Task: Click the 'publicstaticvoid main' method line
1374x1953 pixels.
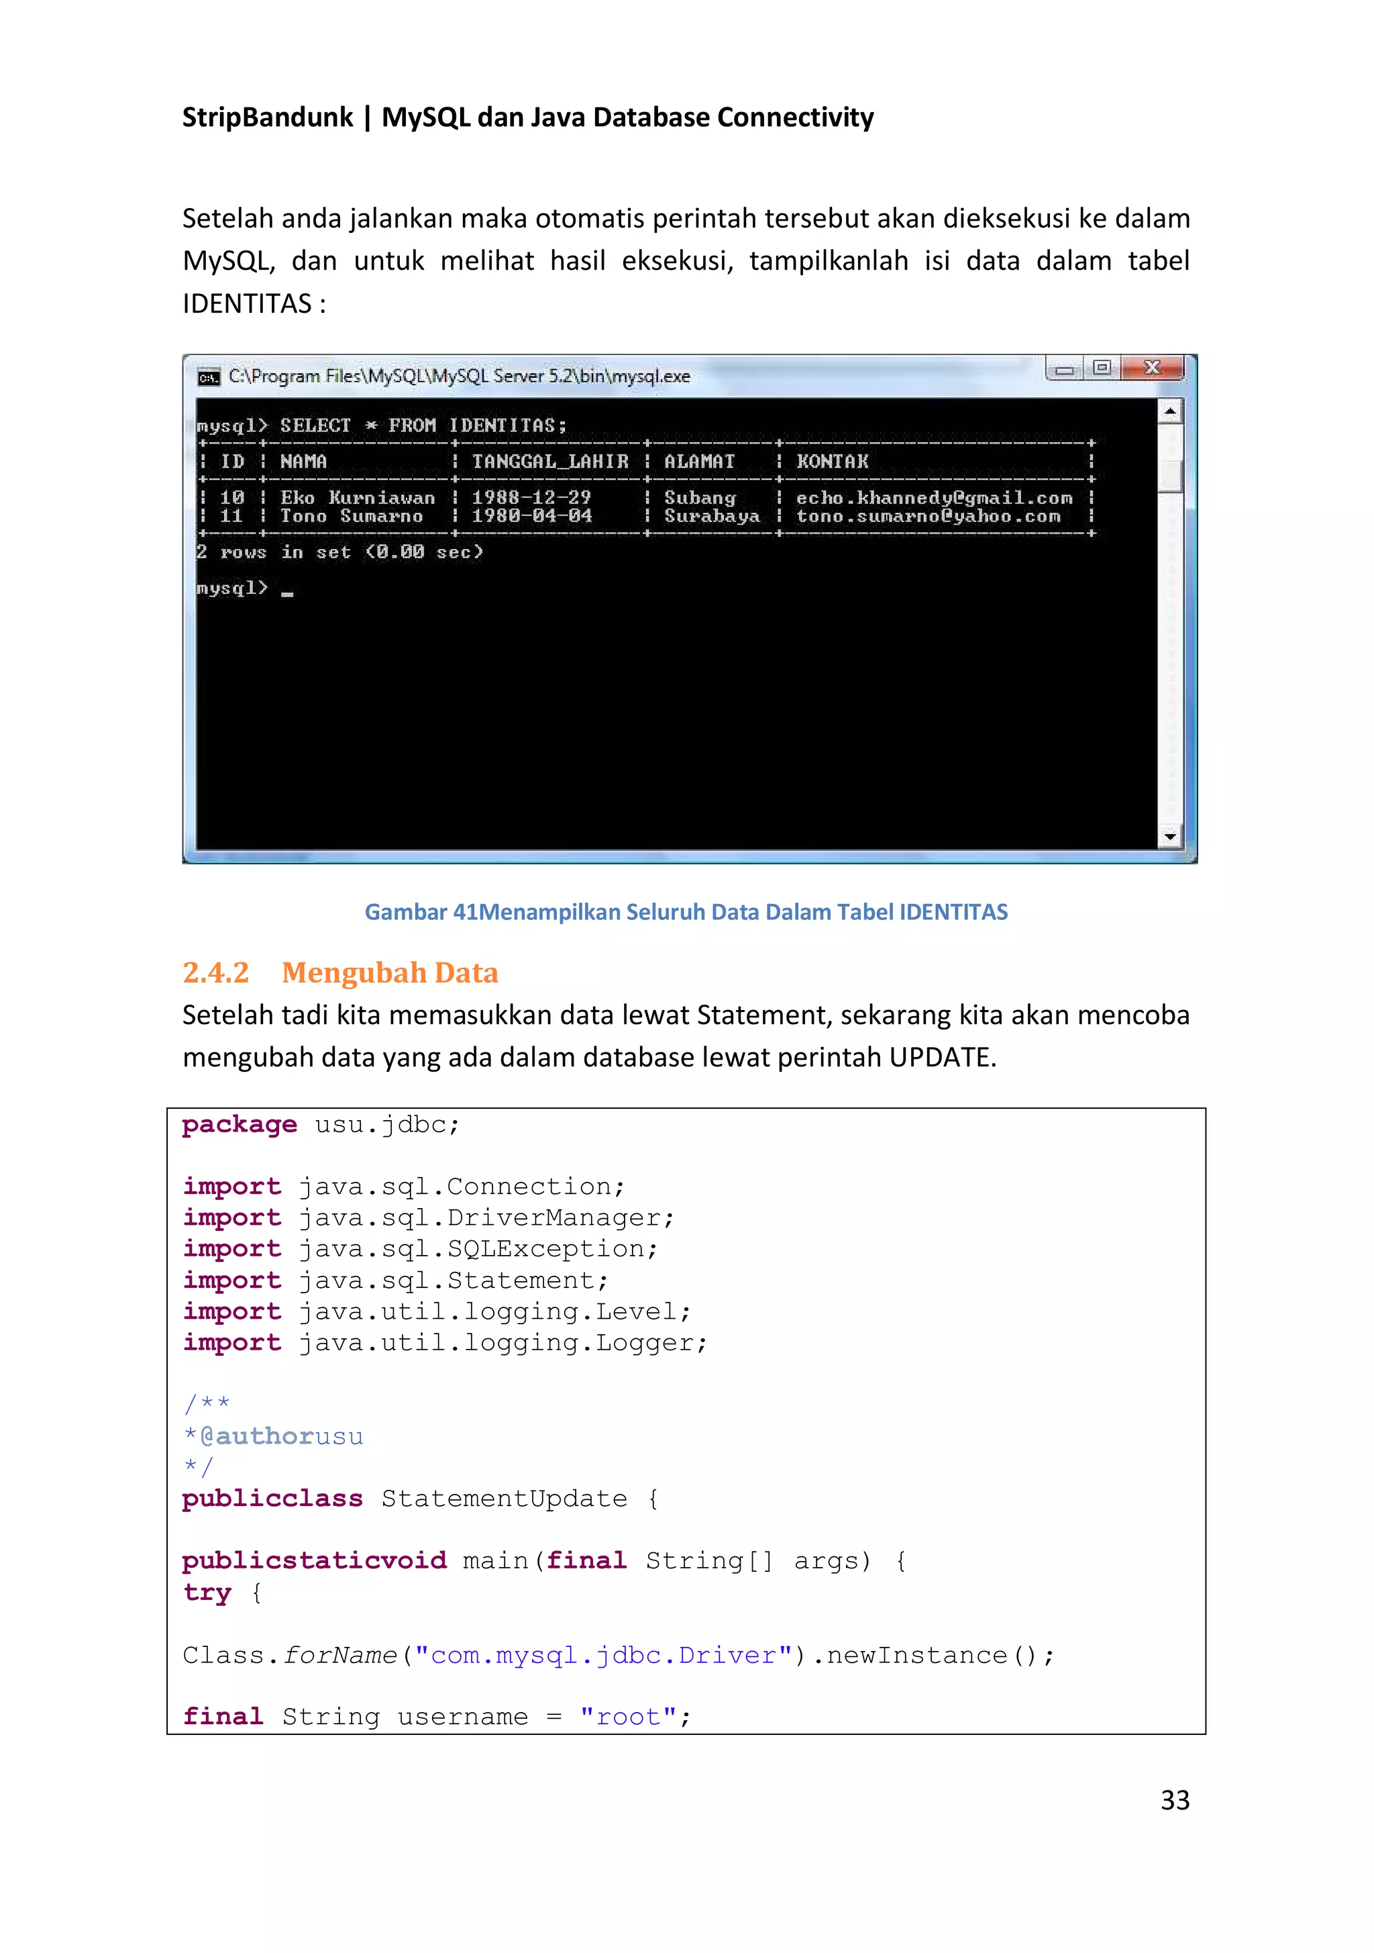Action: [544, 1562]
